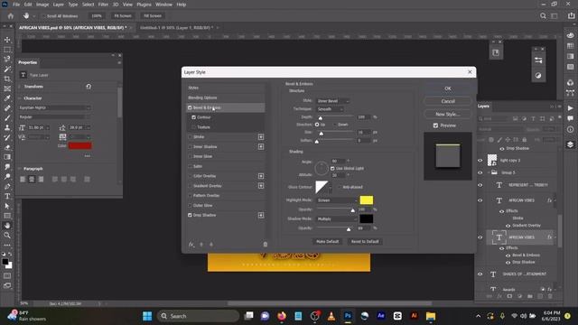The image size is (578, 325).
Task: Select the Path Selection arrow tool
Action: coord(7,206)
